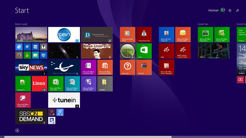Open the Digibooks4All tile
The height and width of the screenshot is (138, 246).
coord(97,34)
